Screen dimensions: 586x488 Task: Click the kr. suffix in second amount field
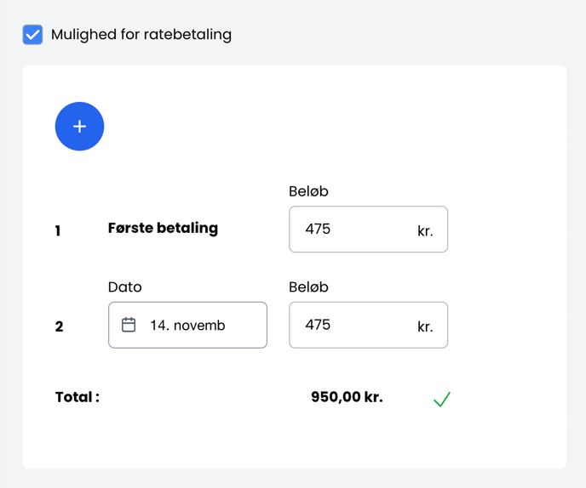[425, 326]
